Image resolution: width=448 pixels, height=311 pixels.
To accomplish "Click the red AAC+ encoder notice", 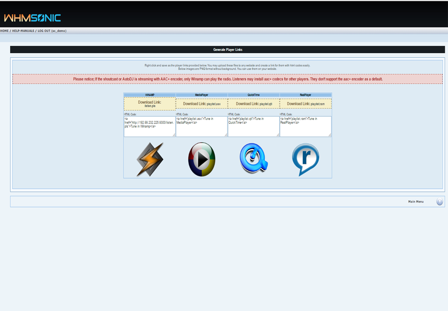I will 227,79.
